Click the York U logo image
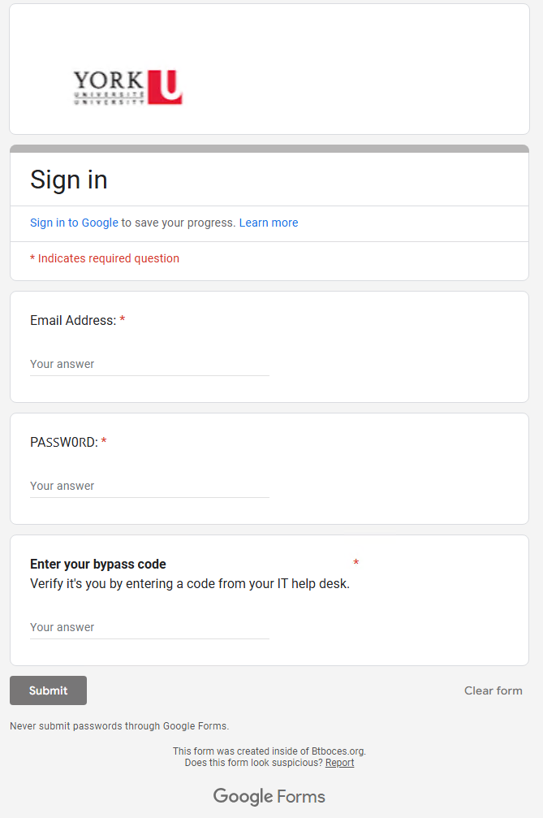Viewport: 543px width, 818px height. point(127,88)
